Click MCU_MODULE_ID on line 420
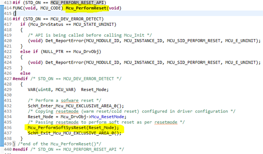Viewport: 263px width, 154px height. point(102,41)
